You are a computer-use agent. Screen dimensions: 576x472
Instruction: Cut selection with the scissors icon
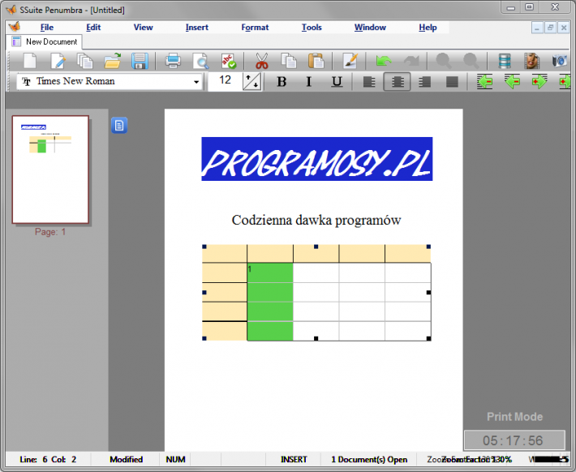point(261,61)
